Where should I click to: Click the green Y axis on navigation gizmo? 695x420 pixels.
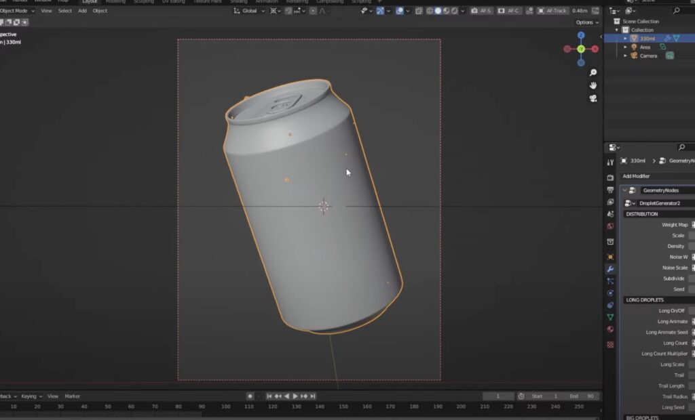[581, 49]
